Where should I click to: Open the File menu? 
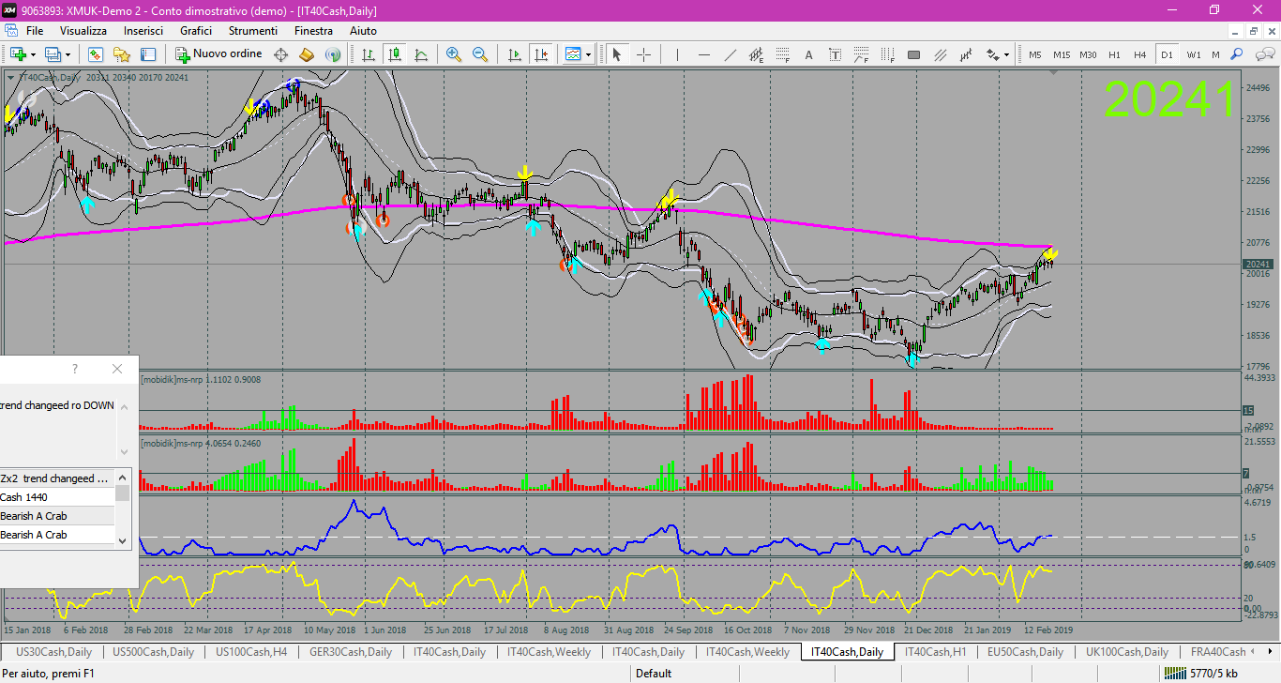(35, 31)
